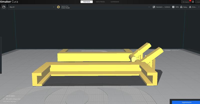The image size is (200, 104).
Task: Click the chevron beside Biqu B1
Action: pyautogui.click(x=53, y=7)
